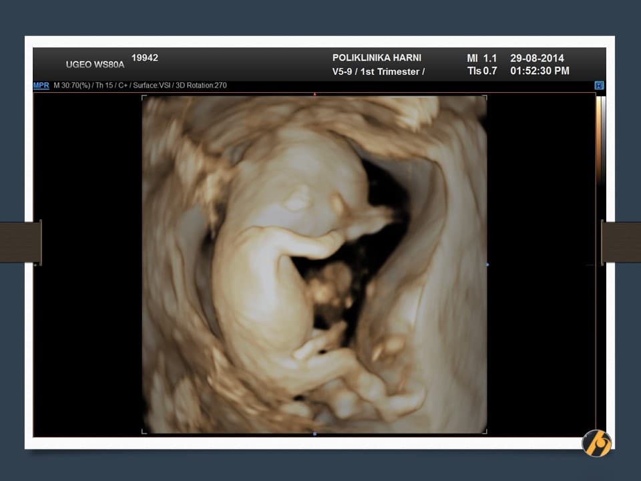Click the top-right corner bracket of the ROI box

[x=485, y=98]
